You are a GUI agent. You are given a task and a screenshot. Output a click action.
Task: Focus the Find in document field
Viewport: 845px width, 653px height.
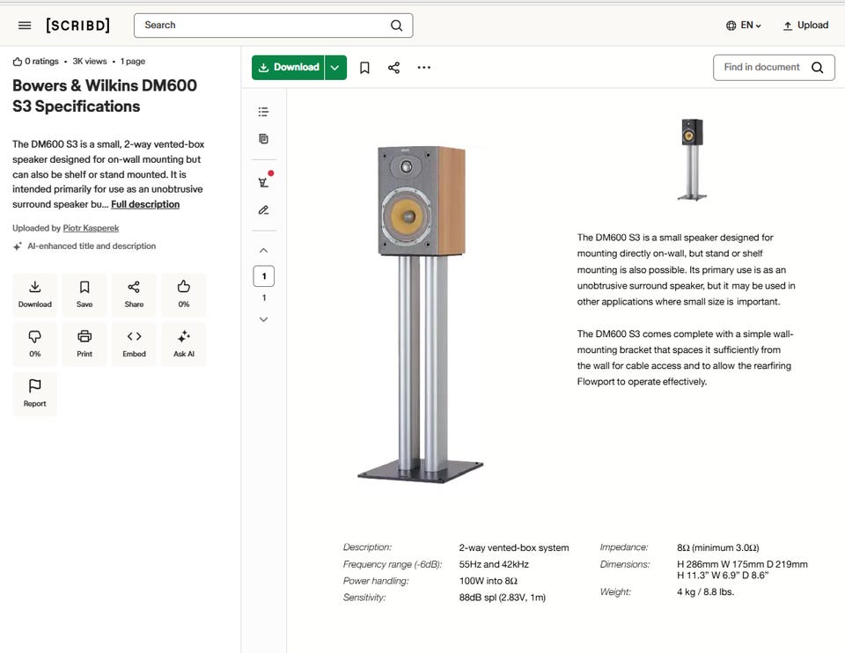[774, 68]
